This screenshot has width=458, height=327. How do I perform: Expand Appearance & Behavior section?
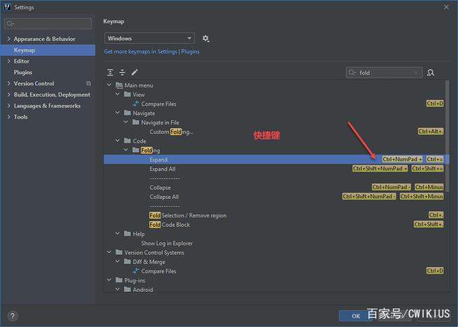(x=8, y=39)
